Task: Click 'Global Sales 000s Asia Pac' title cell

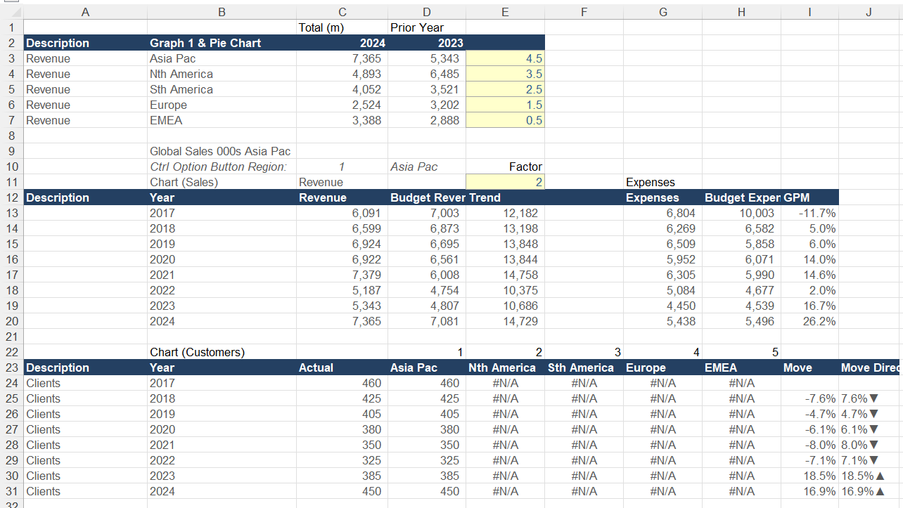Action: click(x=222, y=151)
